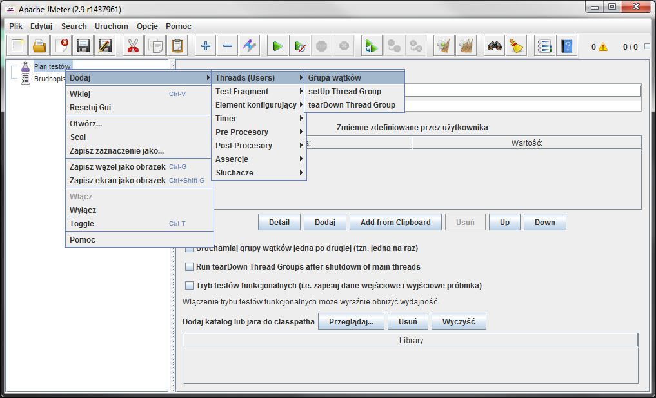Click the Up button
The height and width of the screenshot is (398, 656).
pyautogui.click(x=504, y=223)
